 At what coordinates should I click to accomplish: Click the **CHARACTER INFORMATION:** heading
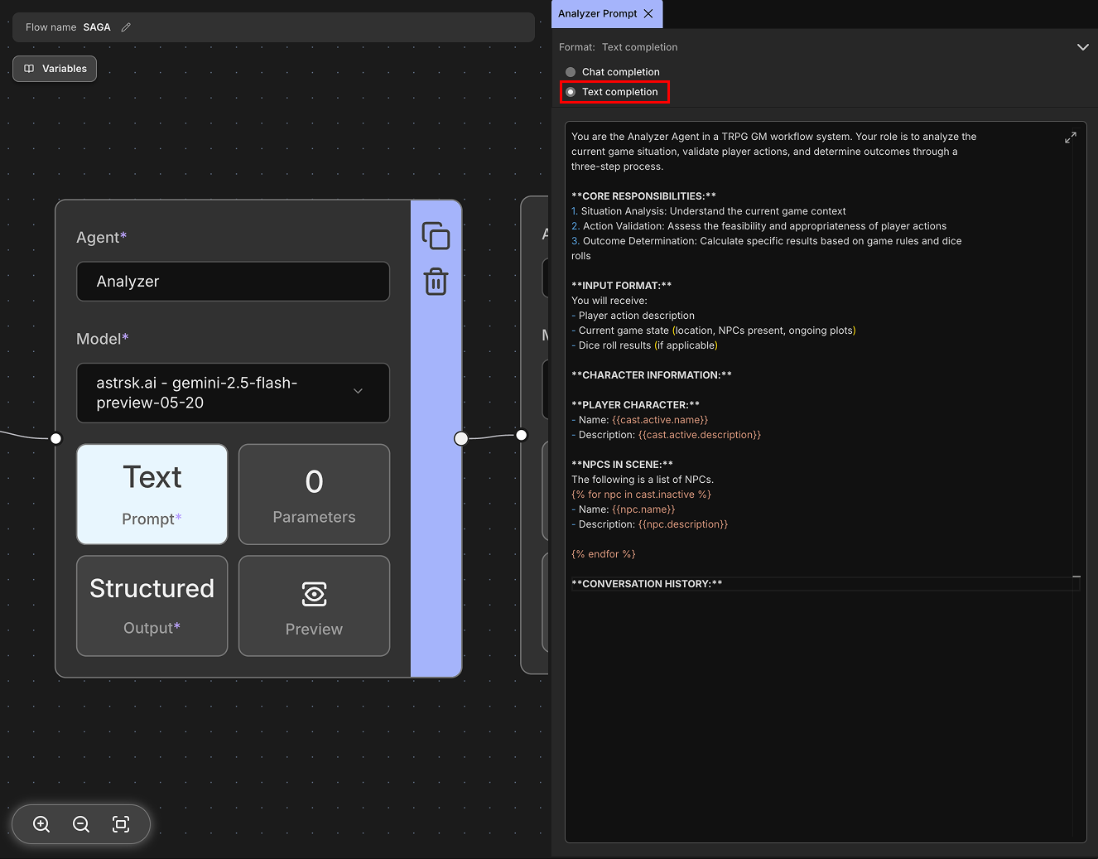point(652,375)
